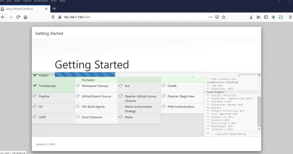This screenshot has width=293, height=154.
Task: Open the Library bookshelf icon
Action: point(258,17)
